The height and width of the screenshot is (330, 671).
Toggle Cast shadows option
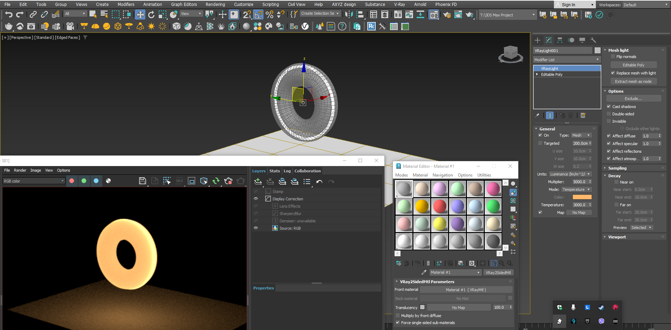tap(609, 107)
